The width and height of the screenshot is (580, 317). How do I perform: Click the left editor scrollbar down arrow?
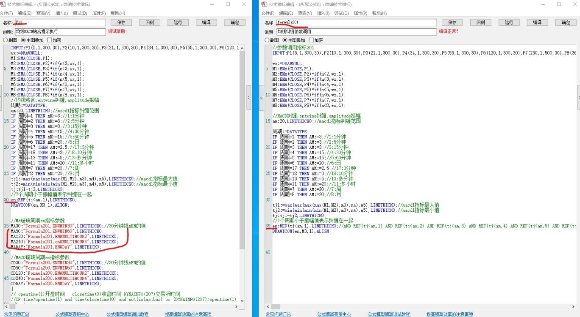click(242, 301)
